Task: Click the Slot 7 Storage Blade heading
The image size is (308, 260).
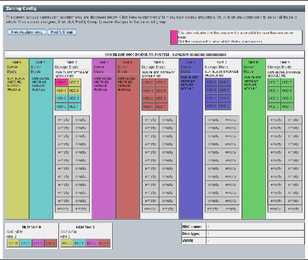Action: coord(217,67)
